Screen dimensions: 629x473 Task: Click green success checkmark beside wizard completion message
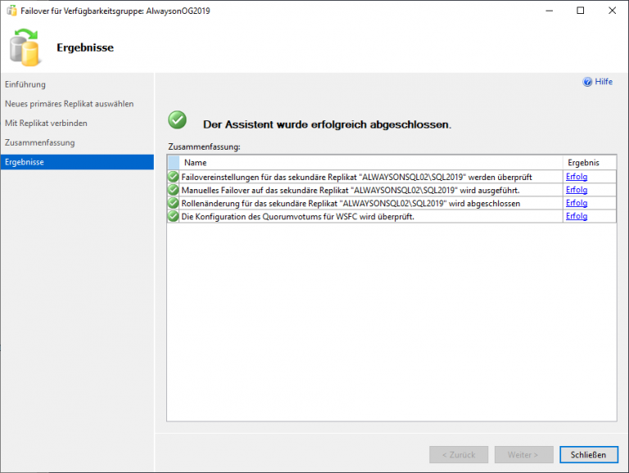pyautogui.click(x=177, y=119)
